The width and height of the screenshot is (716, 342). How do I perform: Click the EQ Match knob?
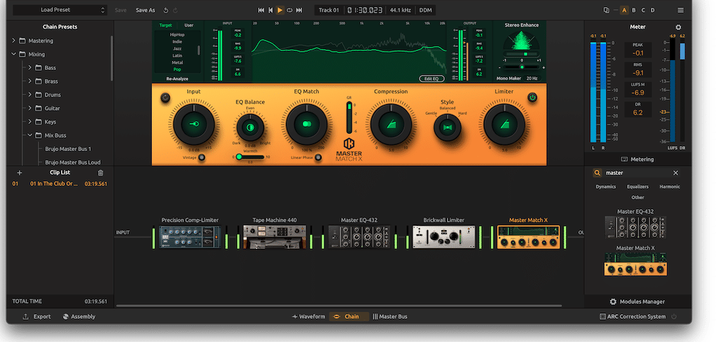coord(306,124)
